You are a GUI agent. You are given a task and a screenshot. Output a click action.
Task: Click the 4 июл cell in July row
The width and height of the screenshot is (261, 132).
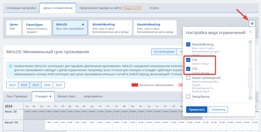[48, 114]
